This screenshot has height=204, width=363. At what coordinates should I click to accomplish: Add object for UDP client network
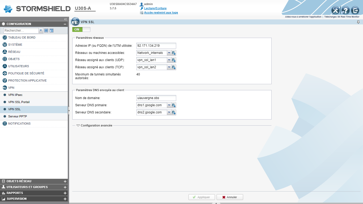coord(174,60)
